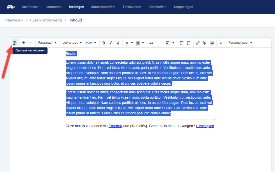Open the Lettertype font dropdown
275x172 pixels.
(72, 43)
